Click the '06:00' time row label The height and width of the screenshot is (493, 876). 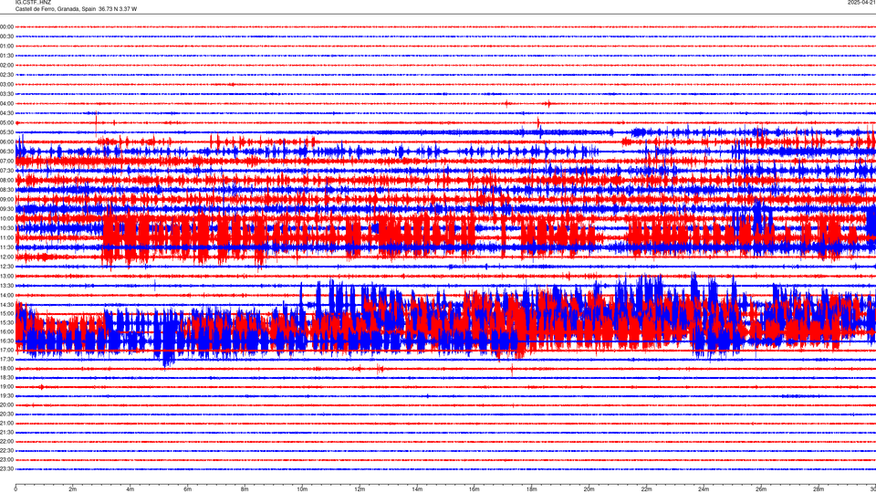point(6,142)
